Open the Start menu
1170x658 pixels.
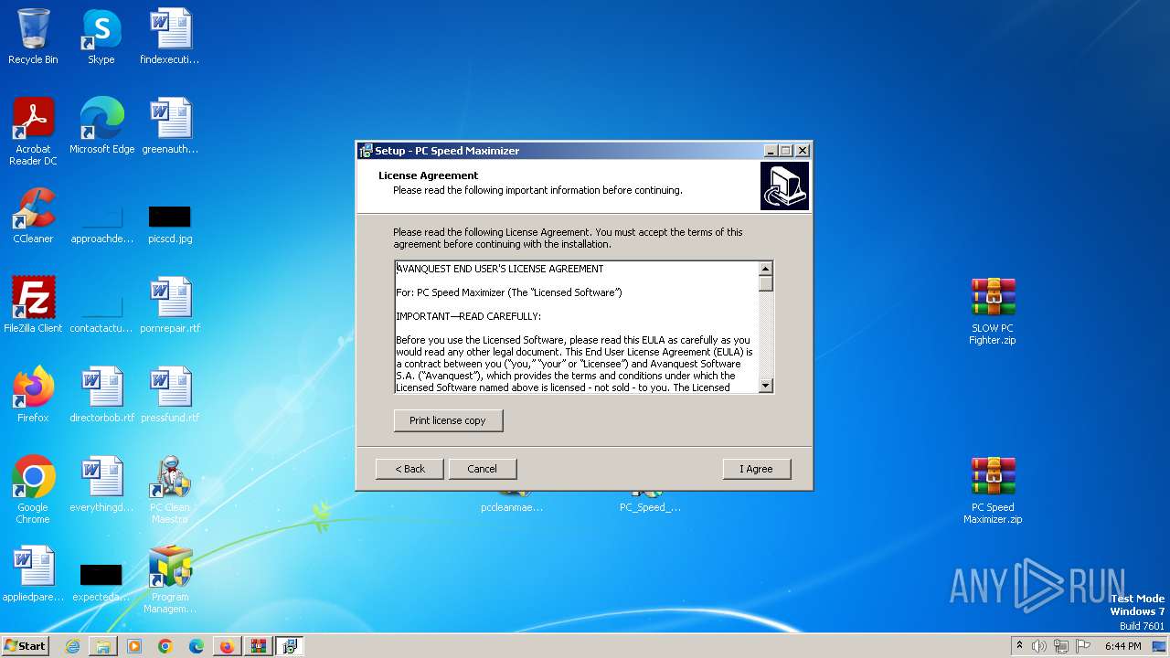tap(25, 645)
